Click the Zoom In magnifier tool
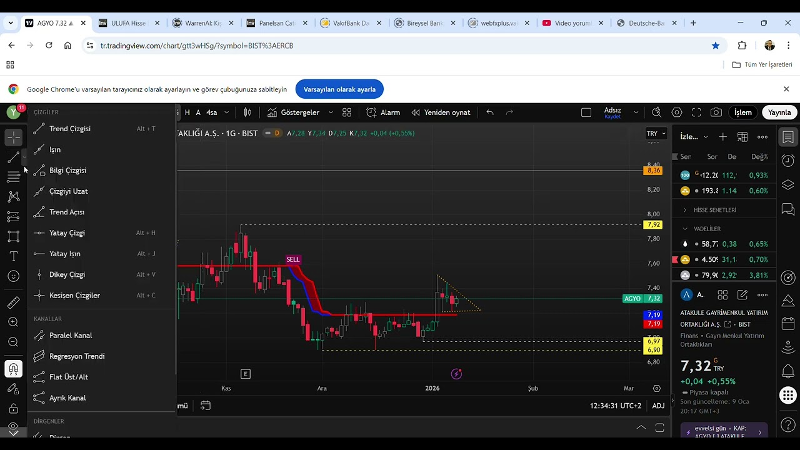 pos(13,322)
